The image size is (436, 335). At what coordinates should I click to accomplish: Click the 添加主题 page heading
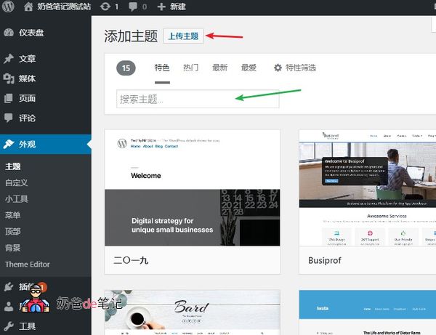tap(131, 36)
